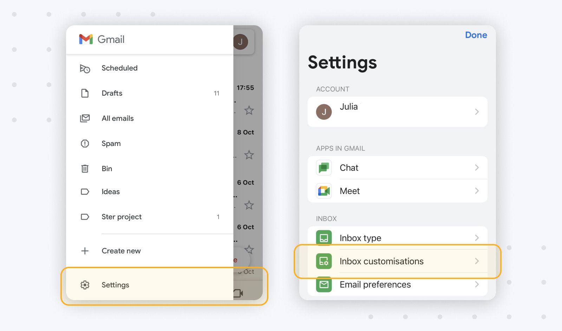
Task: Click the Gmail logo icon
Action: point(86,39)
